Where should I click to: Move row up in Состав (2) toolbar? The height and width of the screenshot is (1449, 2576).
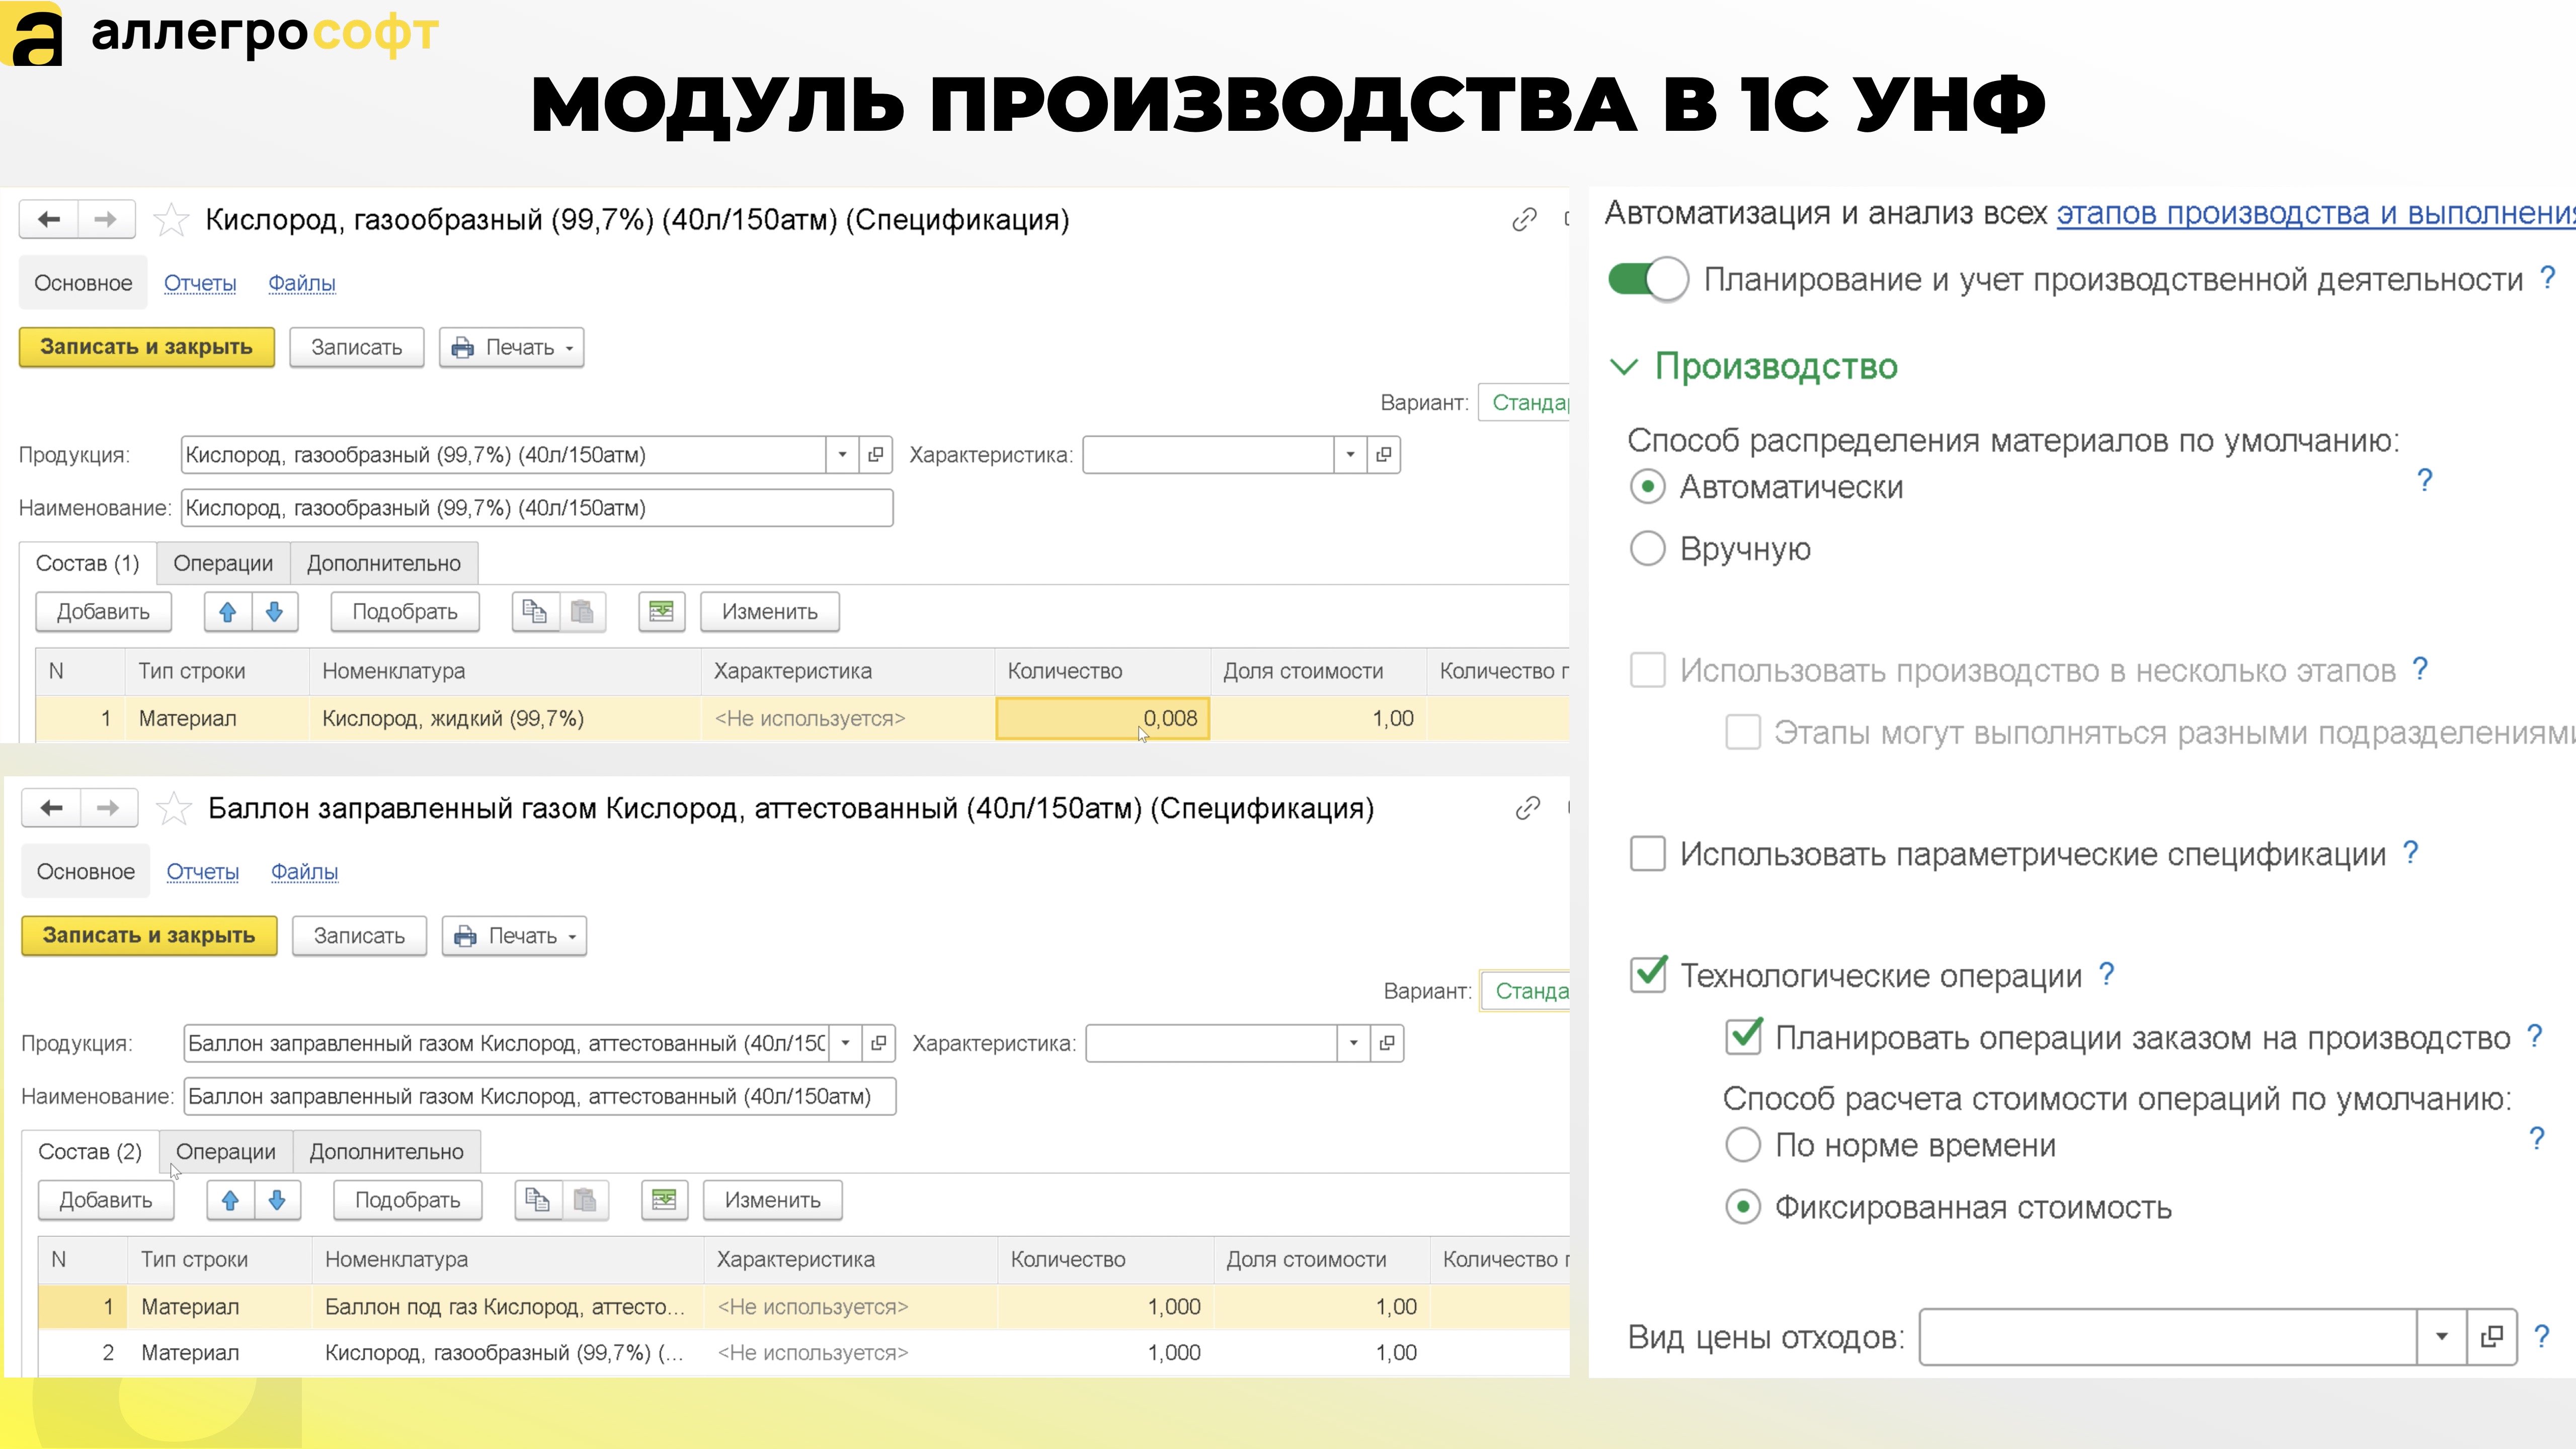click(231, 1200)
